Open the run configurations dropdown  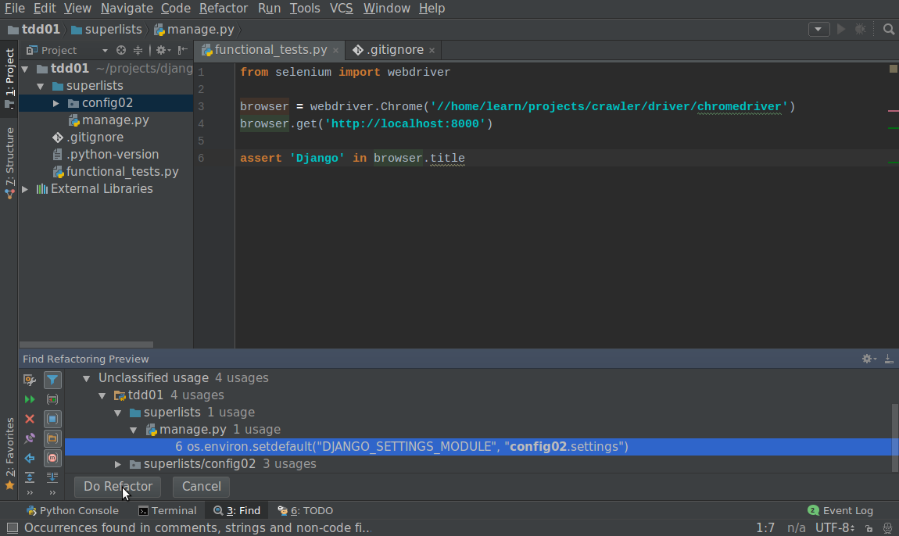(x=818, y=29)
